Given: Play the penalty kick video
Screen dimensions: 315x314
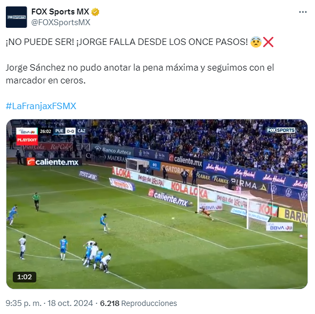Looking at the screenshot, I should pos(157,204).
